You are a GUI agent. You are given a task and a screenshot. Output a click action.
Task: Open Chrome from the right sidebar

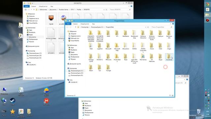[208, 4]
